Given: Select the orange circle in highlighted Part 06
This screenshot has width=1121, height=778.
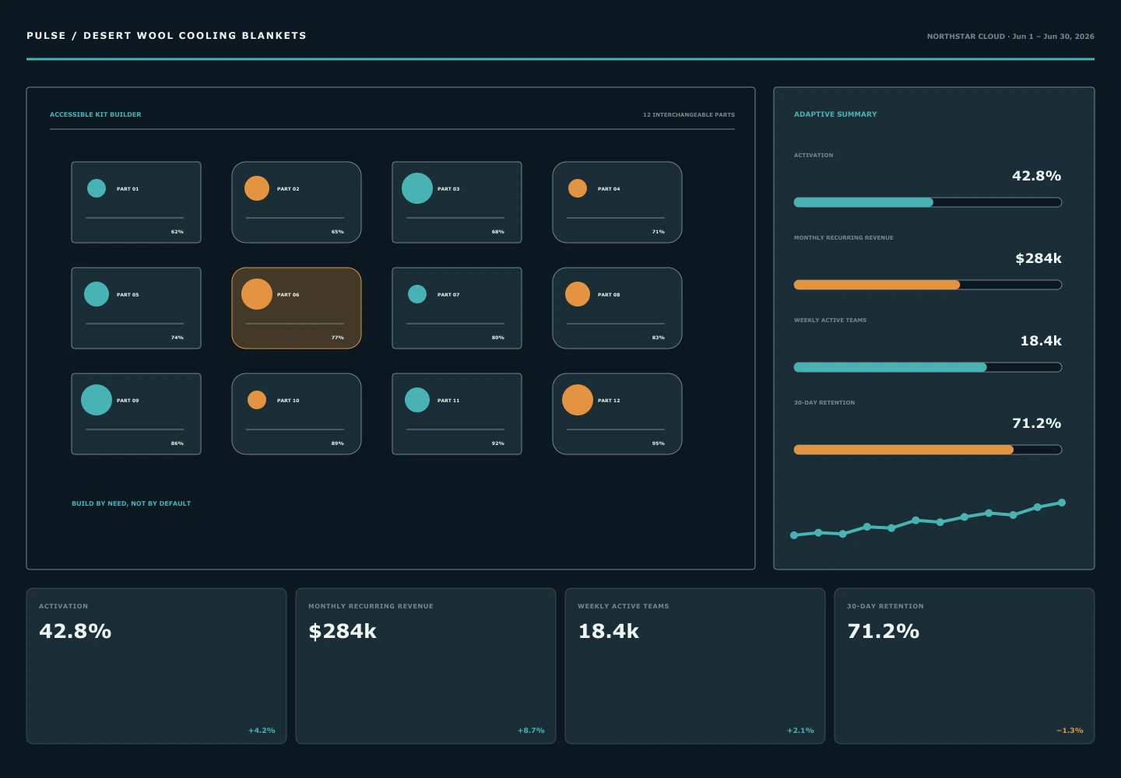Looking at the screenshot, I should [257, 294].
